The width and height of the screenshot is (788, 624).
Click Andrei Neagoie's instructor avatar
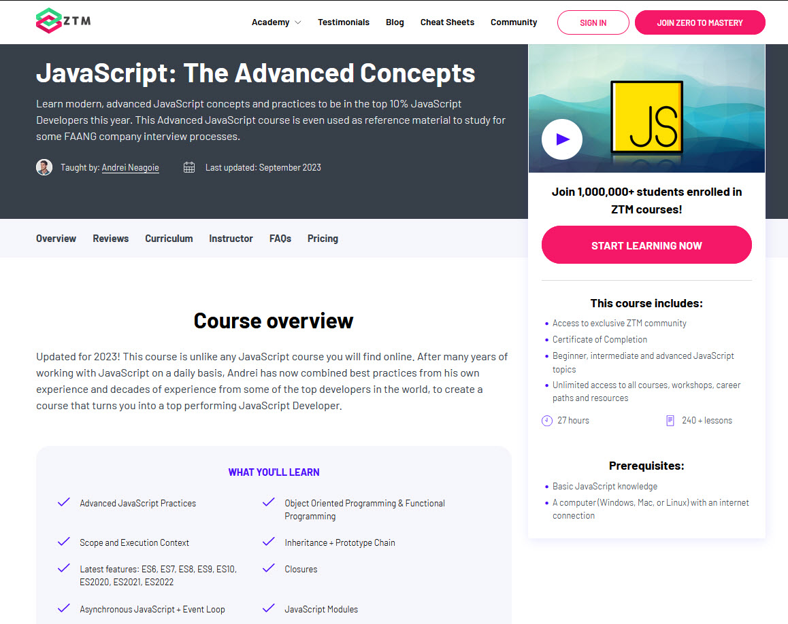44,167
